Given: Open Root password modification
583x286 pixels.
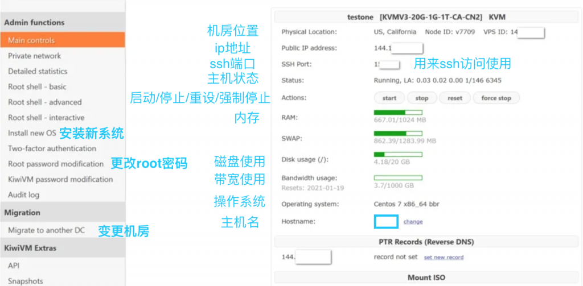Looking at the screenshot, I should [x=56, y=164].
